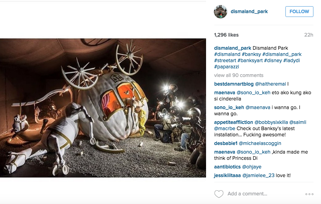Open the #banksy hashtag
The image size is (321, 204).
[x=251, y=54]
